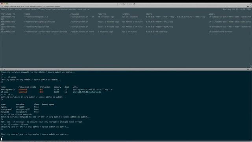252x142 pixels.
Task: Click the 'frodenas/cf-containers-broker:latest' image name
Action: [x=46, y=32]
